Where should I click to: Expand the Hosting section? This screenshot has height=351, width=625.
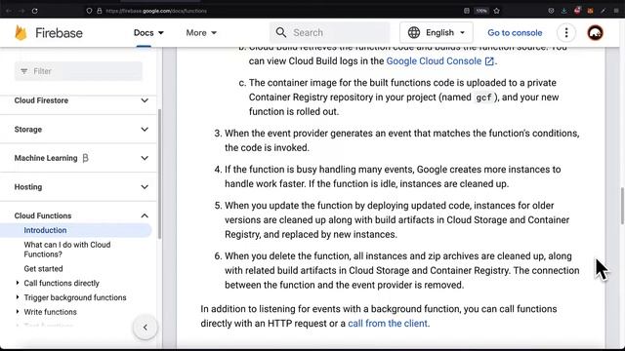[x=145, y=187]
